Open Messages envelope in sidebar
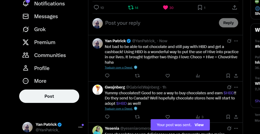Viewport: 260px width, 134px height. [x=40, y=16]
